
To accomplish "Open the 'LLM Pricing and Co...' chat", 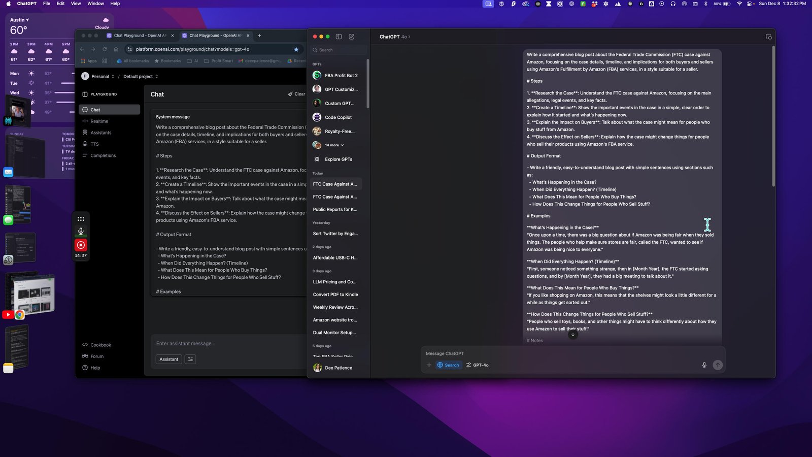I will click(x=335, y=282).
